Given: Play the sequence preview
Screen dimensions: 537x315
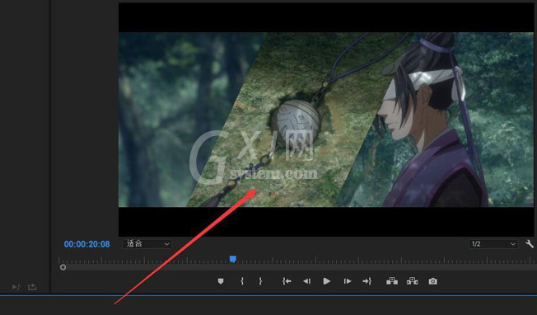Looking at the screenshot, I should click(327, 281).
